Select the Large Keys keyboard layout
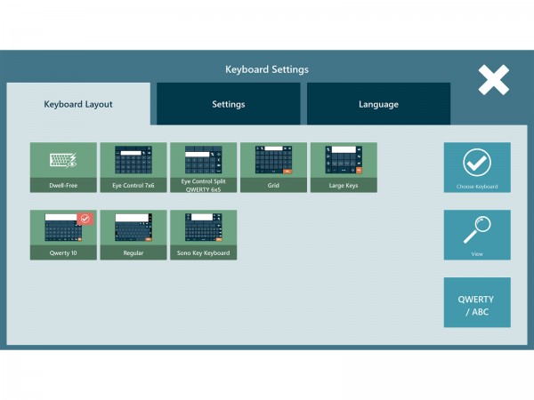This screenshot has width=534, height=400. 344,161
